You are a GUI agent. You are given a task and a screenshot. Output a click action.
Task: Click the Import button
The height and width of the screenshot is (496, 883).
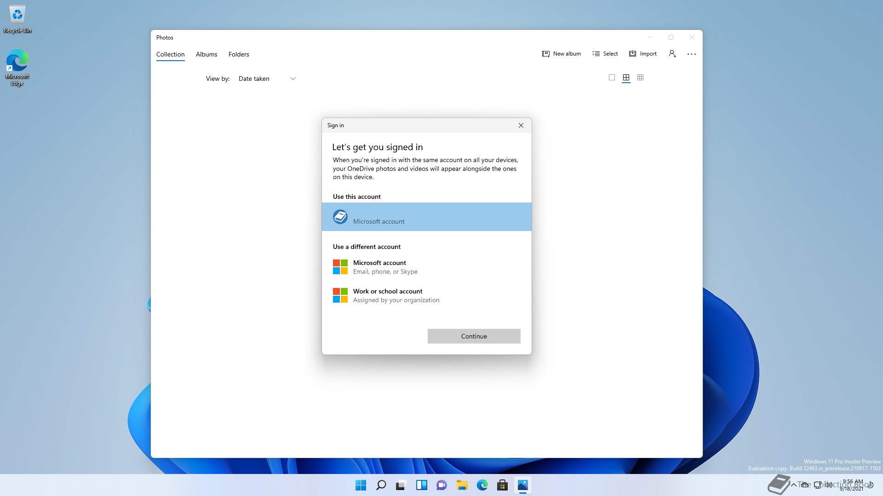pos(643,54)
